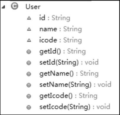Click the circle method icon for setName(String)

[29, 85]
